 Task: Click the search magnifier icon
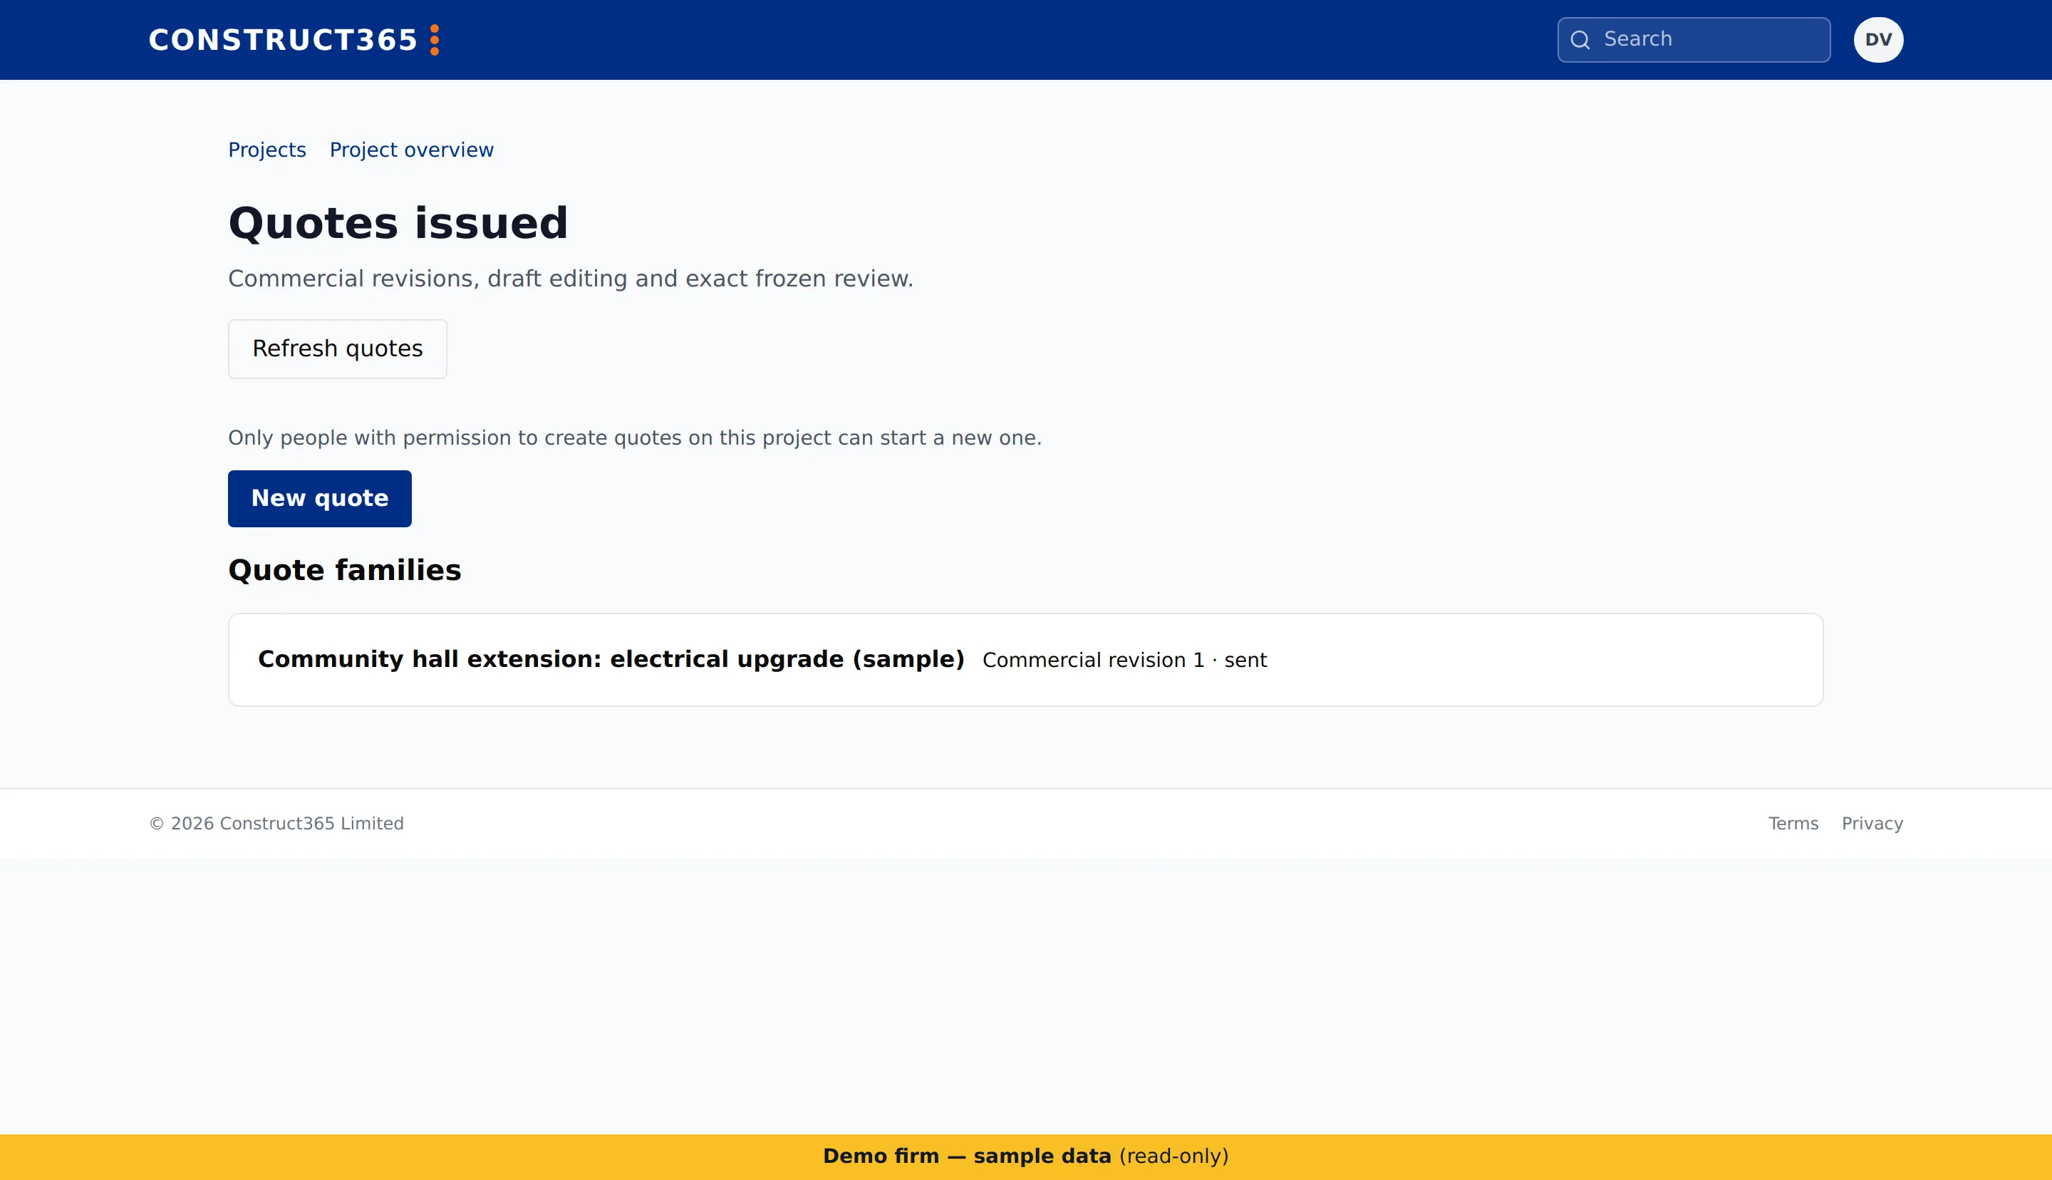tap(1580, 40)
